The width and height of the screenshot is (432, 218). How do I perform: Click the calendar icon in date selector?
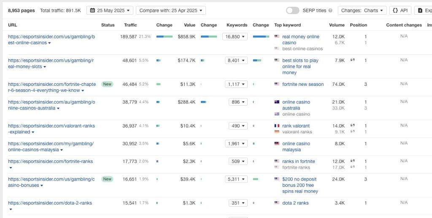pyautogui.click(x=92, y=11)
